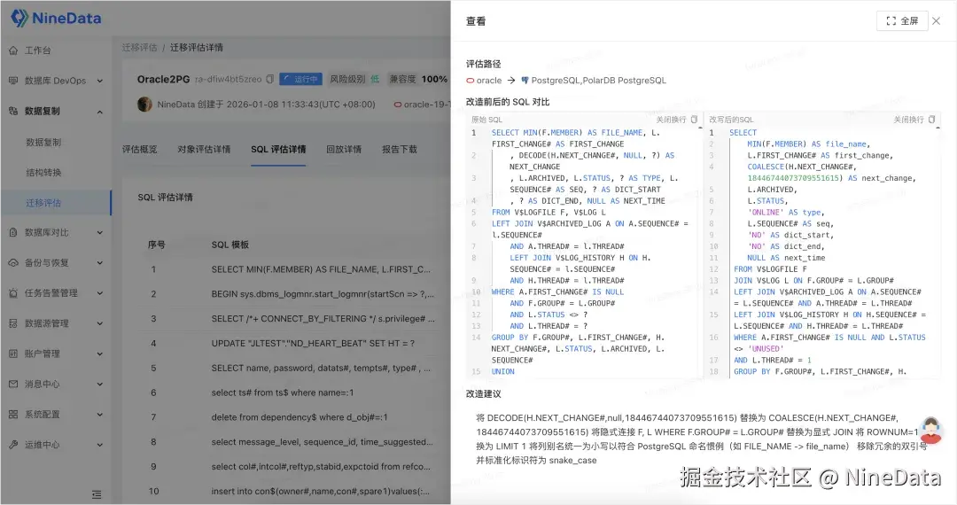Image resolution: width=957 pixels, height=505 pixels.
Task: Click the 消息中心 envelope icon
Action: tap(13, 385)
